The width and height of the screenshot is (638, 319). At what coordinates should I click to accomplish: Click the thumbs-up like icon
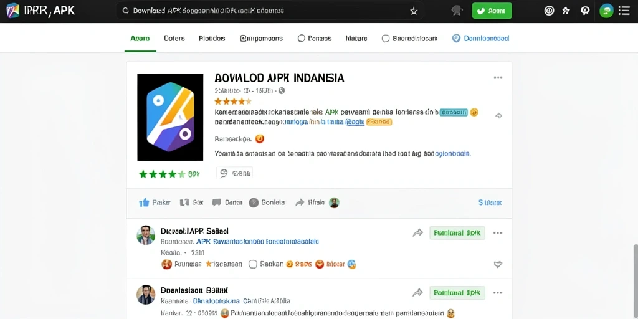pos(144,202)
